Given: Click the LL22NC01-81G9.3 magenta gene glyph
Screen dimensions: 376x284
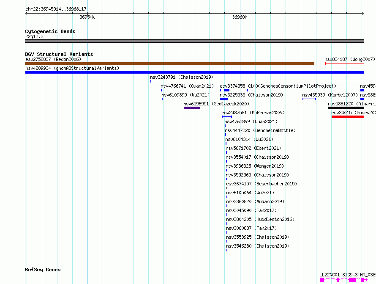Looking at the screenshot, I should [x=343, y=280].
